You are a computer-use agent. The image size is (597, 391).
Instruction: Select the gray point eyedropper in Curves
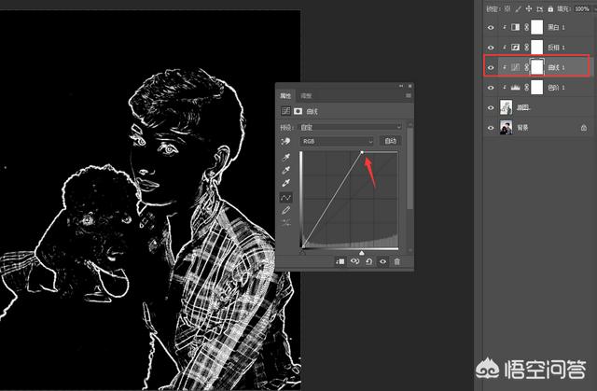pos(286,171)
